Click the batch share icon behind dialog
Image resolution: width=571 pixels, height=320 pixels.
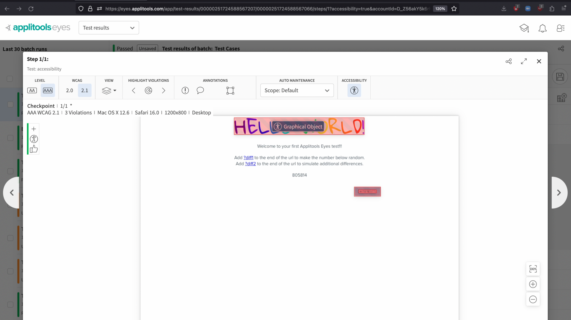tap(561, 49)
